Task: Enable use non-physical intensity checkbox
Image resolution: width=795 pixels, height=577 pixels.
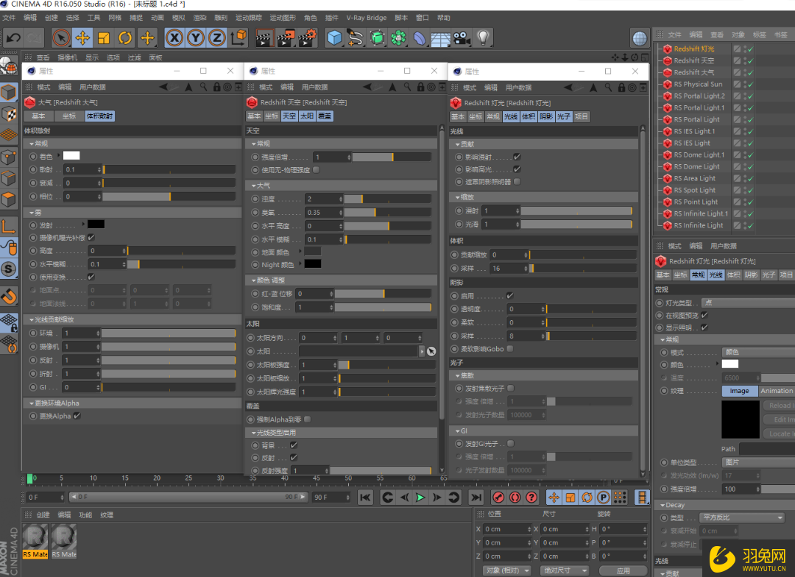Action: pos(317,170)
